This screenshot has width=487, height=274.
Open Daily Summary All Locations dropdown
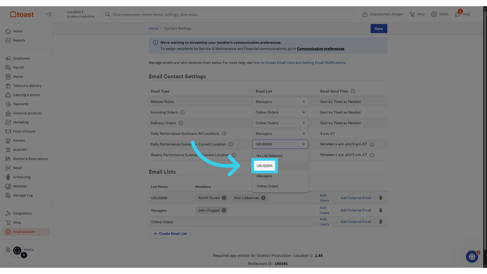click(280, 134)
